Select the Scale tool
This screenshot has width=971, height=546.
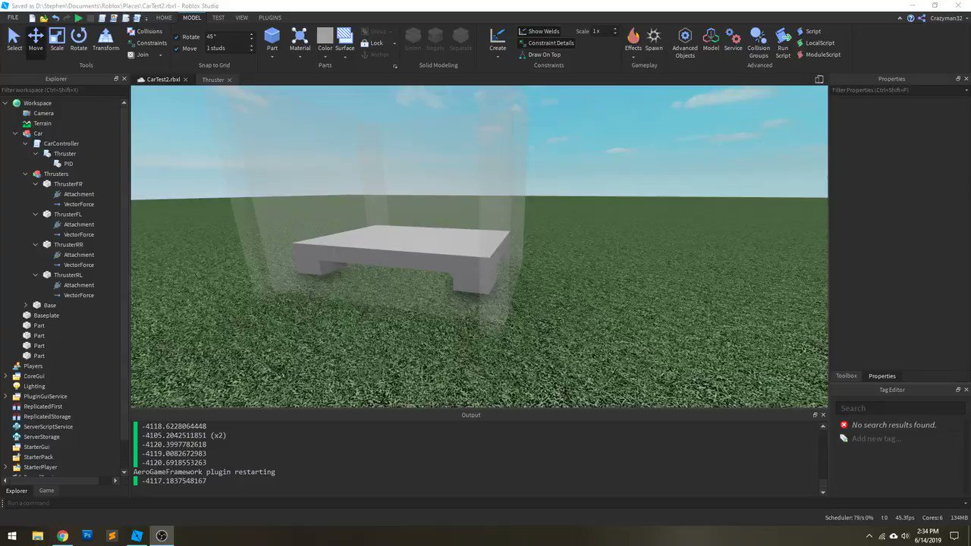click(x=57, y=38)
